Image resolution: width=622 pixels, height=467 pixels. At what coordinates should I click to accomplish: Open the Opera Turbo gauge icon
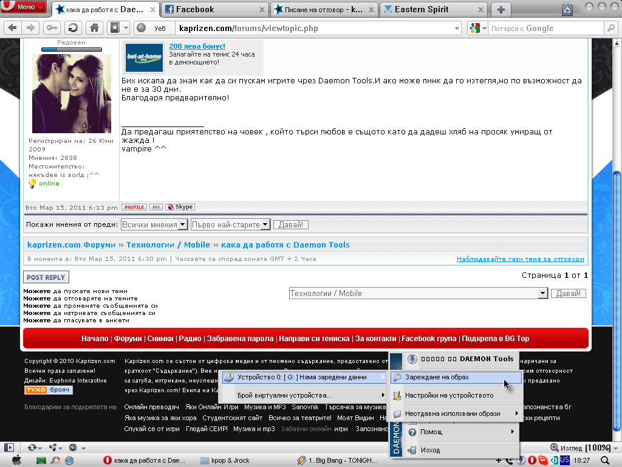pos(73,448)
